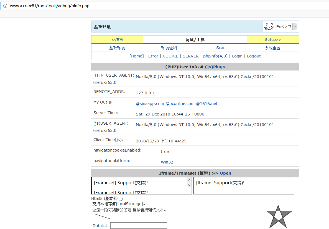Select the 基础环境 menu item
Screen dimensions: 329x229
point(117,48)
